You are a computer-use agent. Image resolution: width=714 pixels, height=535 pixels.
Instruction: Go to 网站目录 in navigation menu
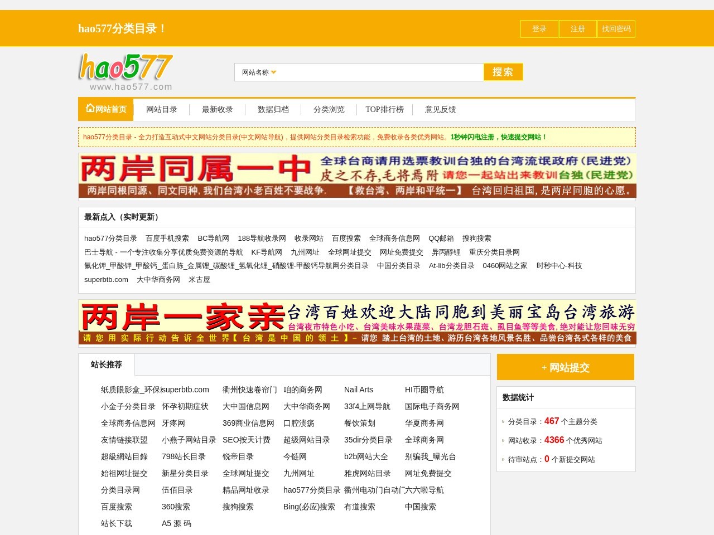tap(161, 110)
